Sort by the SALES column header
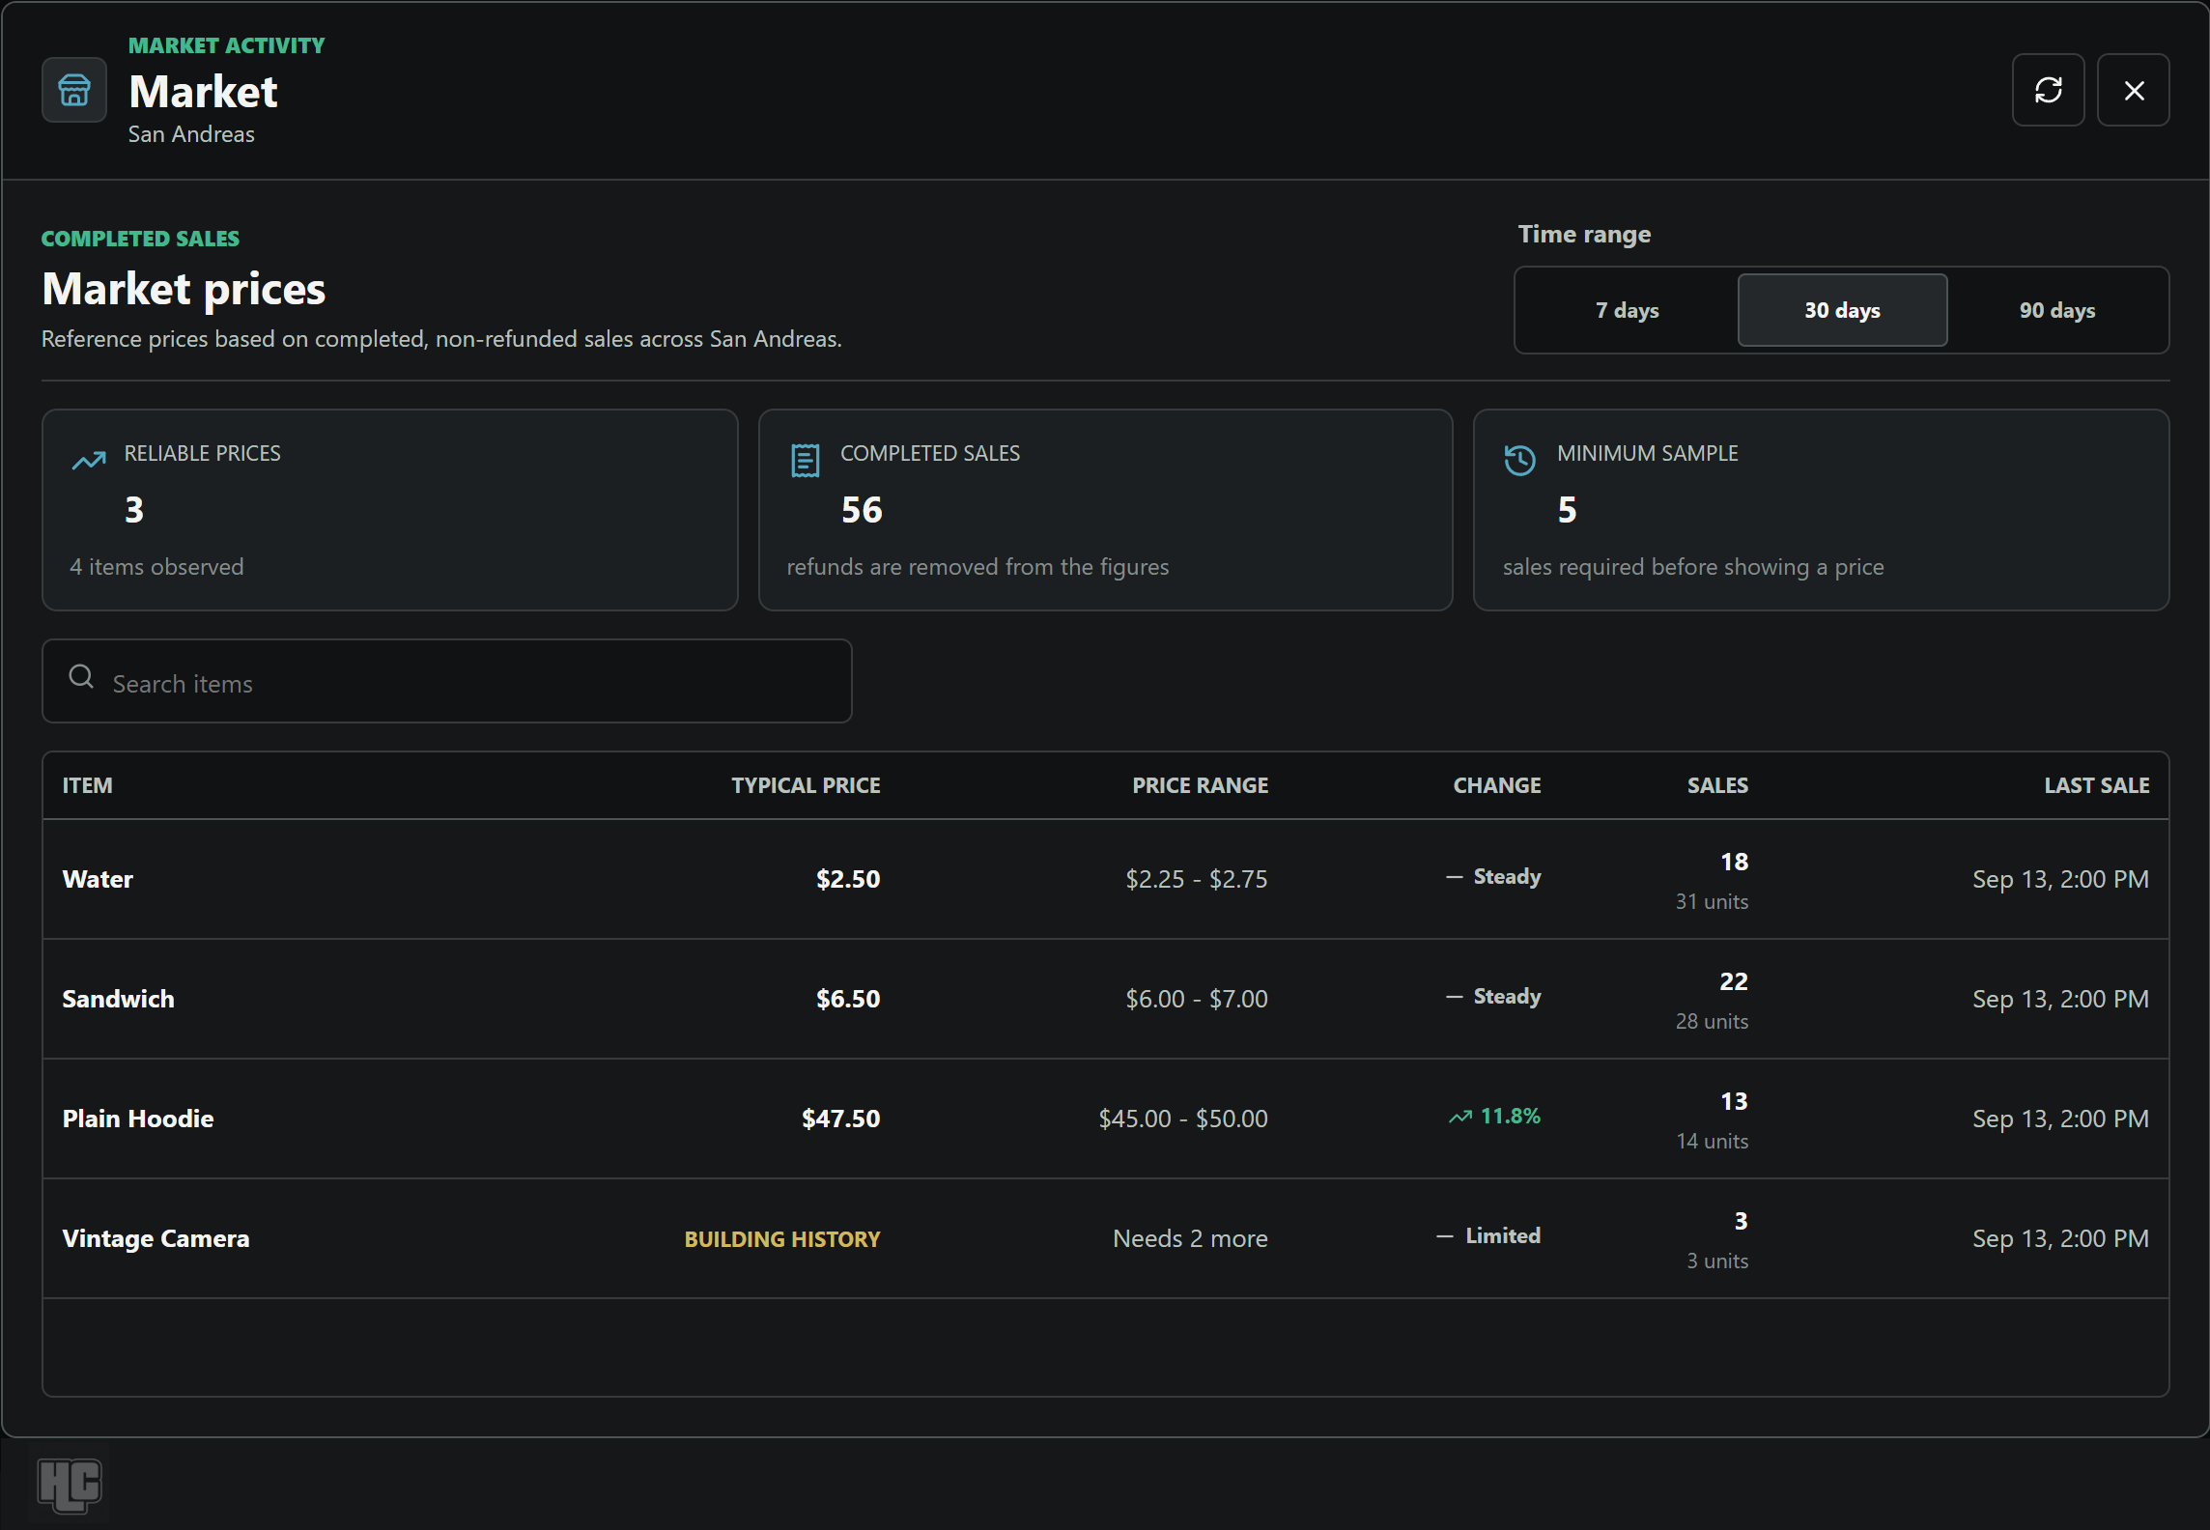The image size is (2210, 1530). (x=1717, y=785)
